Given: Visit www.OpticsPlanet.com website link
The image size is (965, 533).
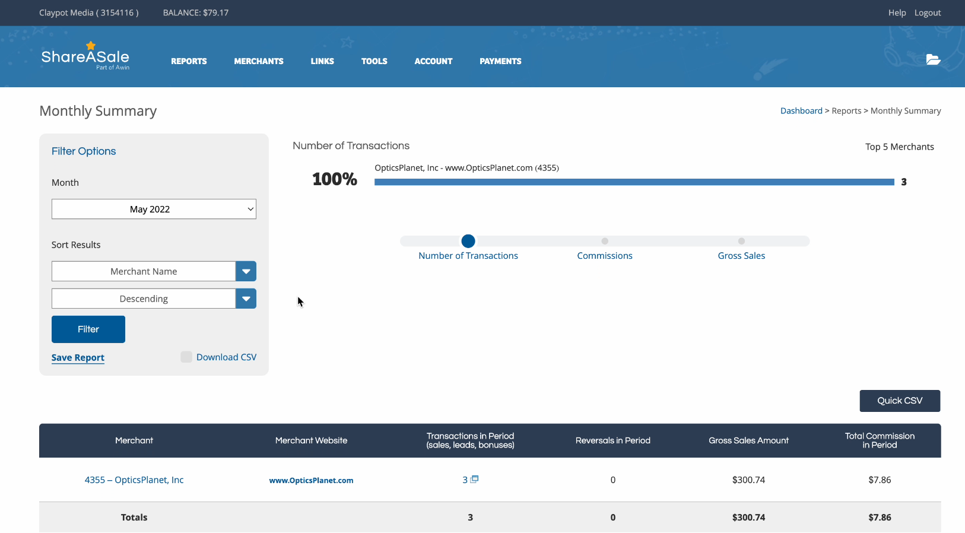Looking at the screenshot, I should pos(311,480).
